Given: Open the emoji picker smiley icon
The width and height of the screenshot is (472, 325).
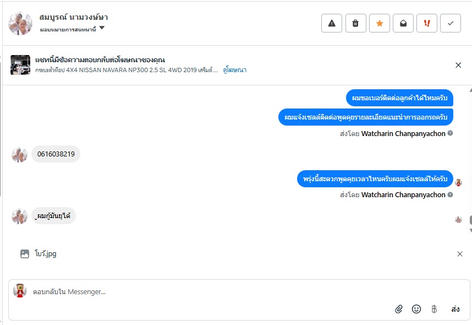Looking at the screenshot, I should point(416,309).
